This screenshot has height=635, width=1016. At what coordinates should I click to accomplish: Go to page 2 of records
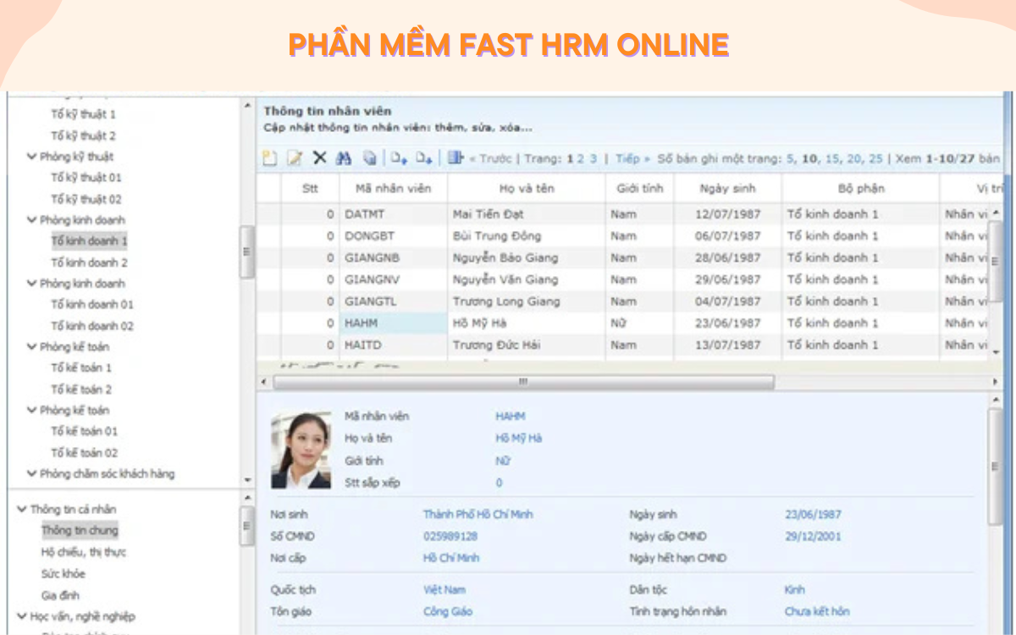point(581,158)
